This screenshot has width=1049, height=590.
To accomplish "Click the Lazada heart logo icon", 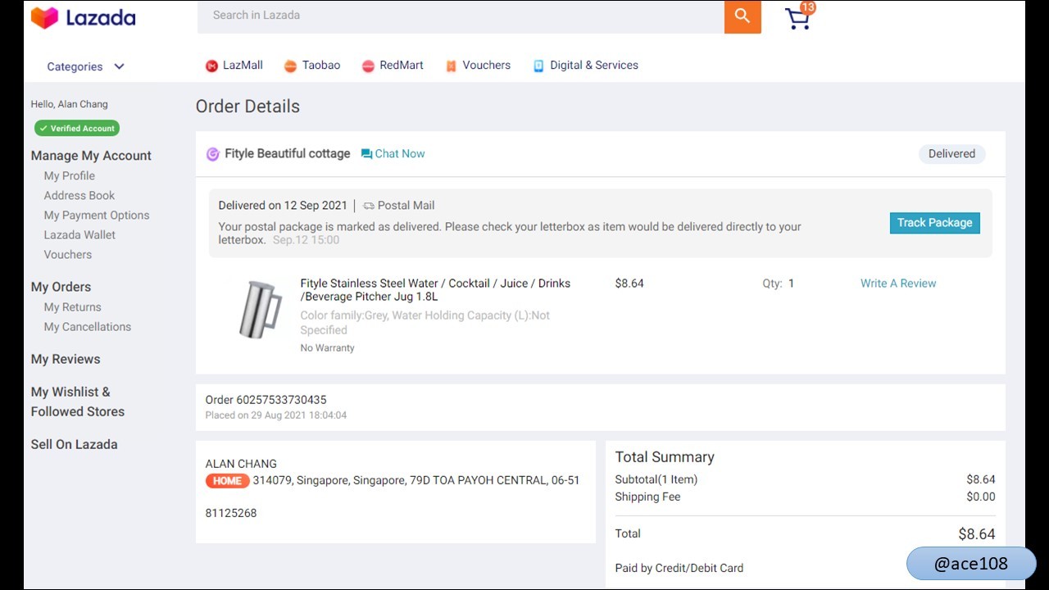I will 44,17.
